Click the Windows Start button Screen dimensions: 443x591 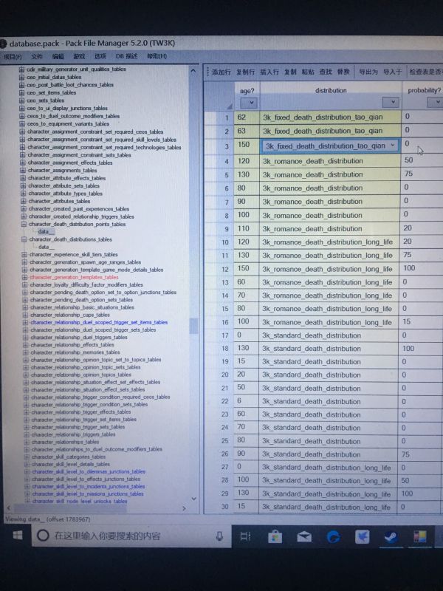(x=16, y=535)
